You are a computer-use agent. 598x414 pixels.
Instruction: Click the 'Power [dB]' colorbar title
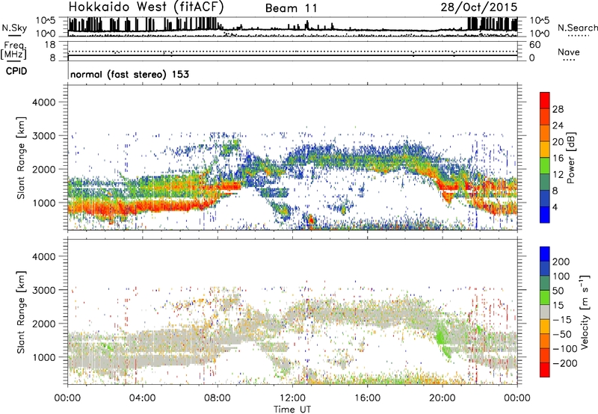[x=571, y=158]
